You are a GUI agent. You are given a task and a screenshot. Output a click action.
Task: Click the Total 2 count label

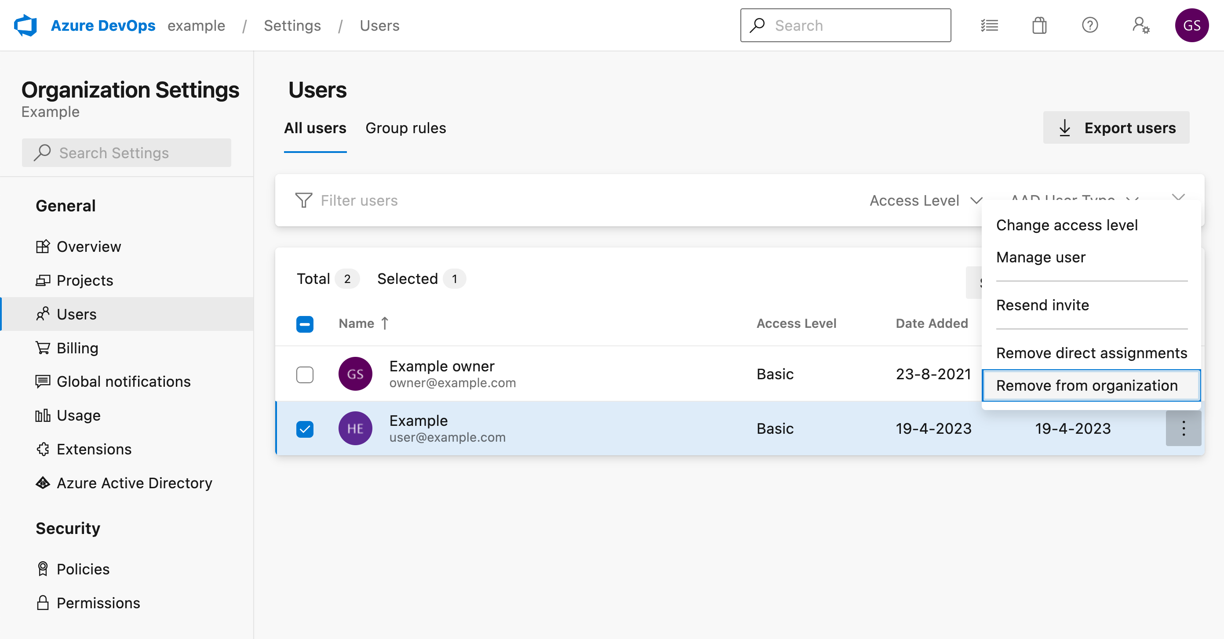coord(328,278)
